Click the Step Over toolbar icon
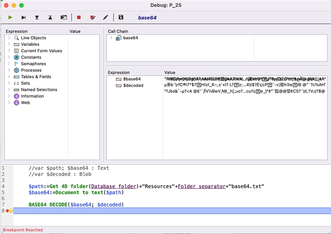The height and width of the screenshot is (234, 331). [x=23, y=17]
